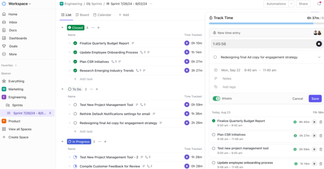The height and width of the screenshot is (169, 324).
Task: Start timer for Plan CSR Initiatives row
Action: click(187, 61)
